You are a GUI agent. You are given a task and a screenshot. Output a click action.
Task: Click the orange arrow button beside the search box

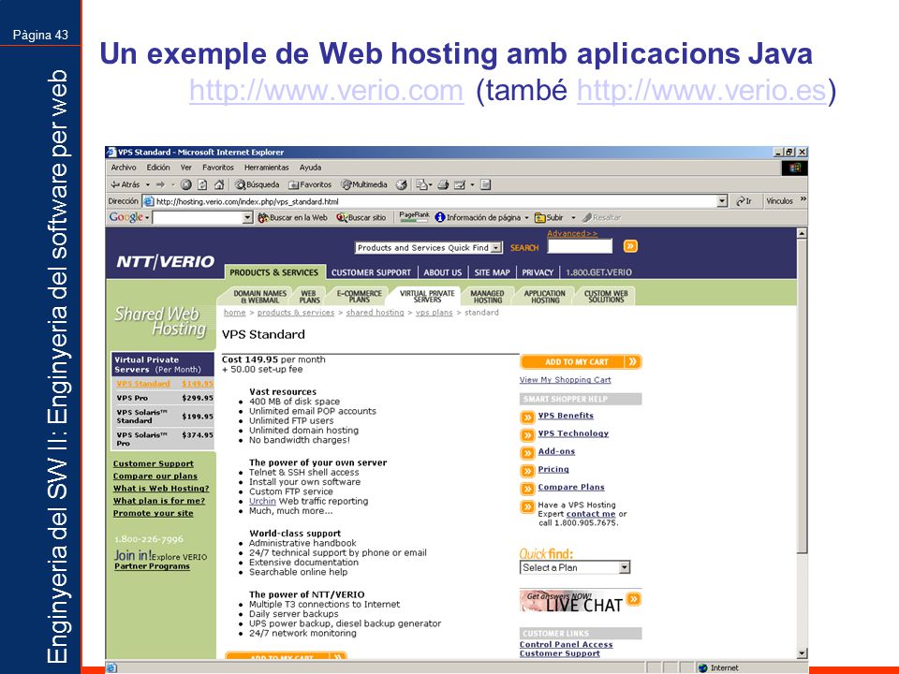tap(630, 246)
